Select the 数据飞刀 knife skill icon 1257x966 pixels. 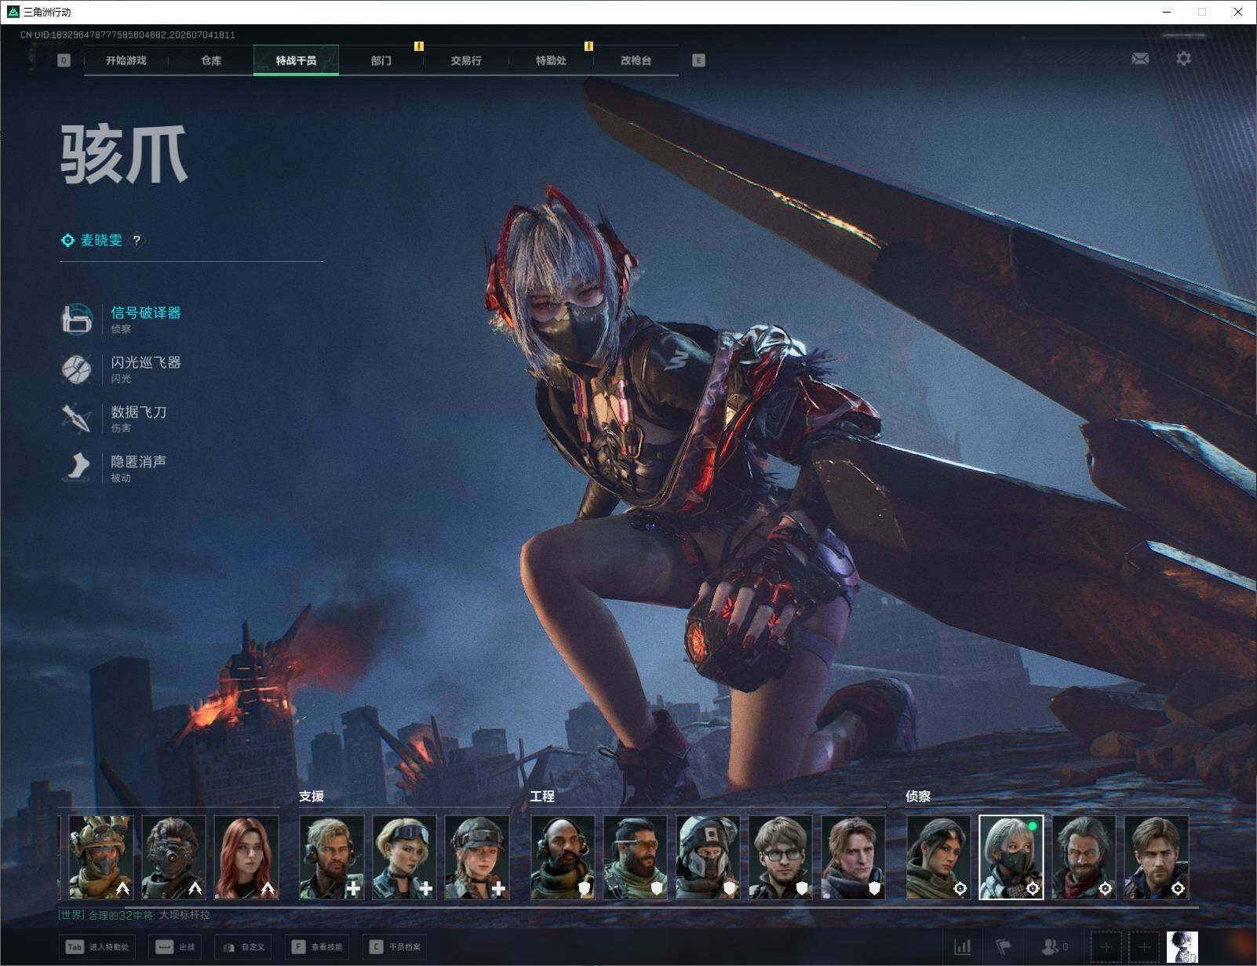tap(77, 418)
